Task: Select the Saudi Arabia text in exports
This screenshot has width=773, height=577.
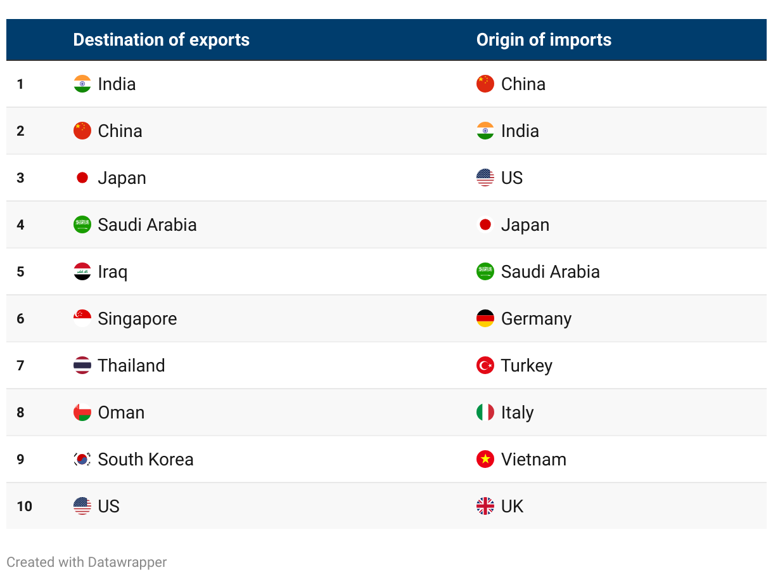Action: click(148, 224)
